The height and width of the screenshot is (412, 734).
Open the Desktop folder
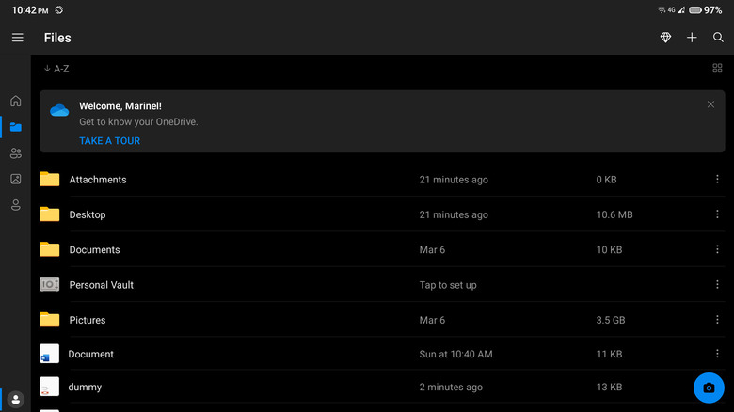tap(88, 214)
